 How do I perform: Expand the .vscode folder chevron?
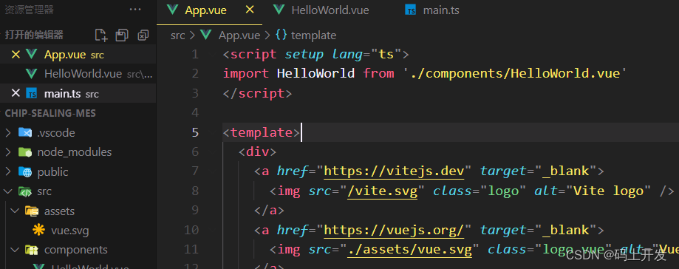(7, 132)
